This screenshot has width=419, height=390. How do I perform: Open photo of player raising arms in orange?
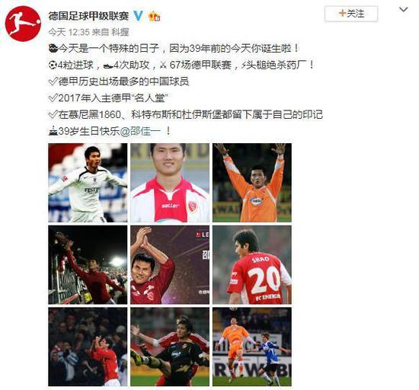click(252, 183)
